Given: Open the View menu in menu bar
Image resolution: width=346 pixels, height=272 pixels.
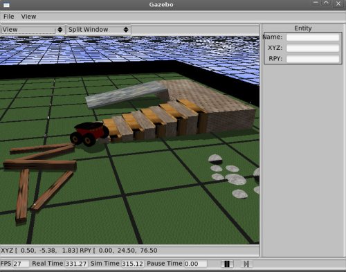Looking at the screenshot, I should 28,17.
